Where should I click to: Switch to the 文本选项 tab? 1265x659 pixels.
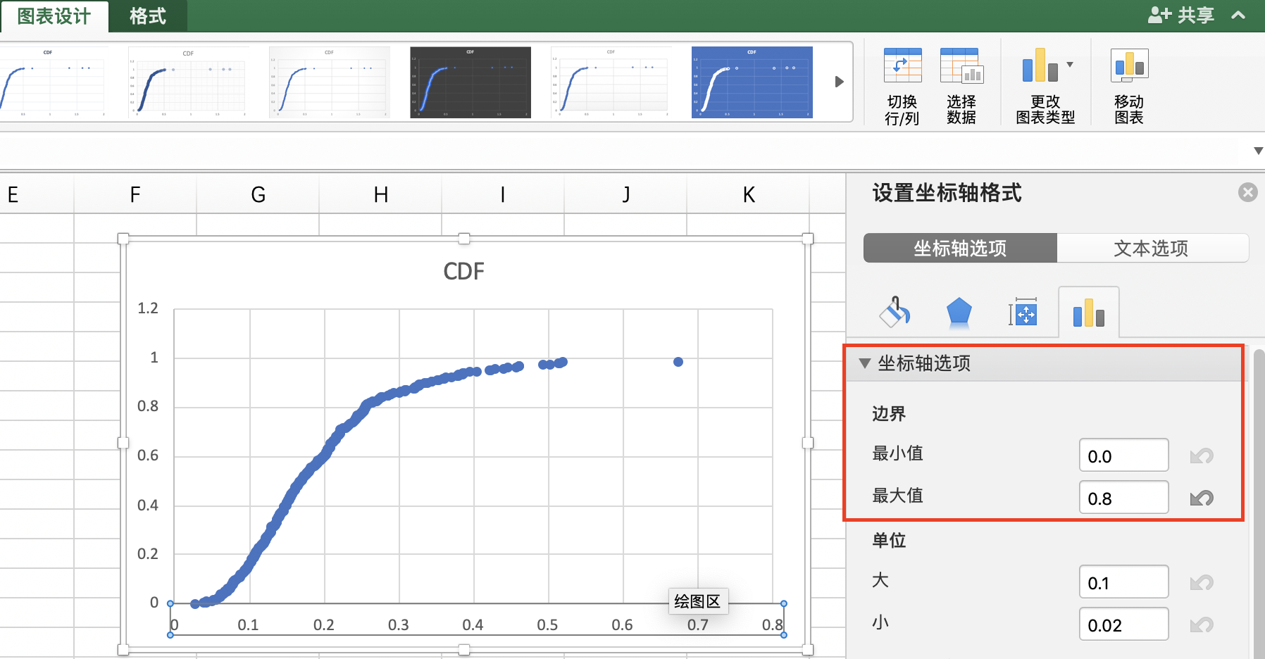coord(1152,248)
